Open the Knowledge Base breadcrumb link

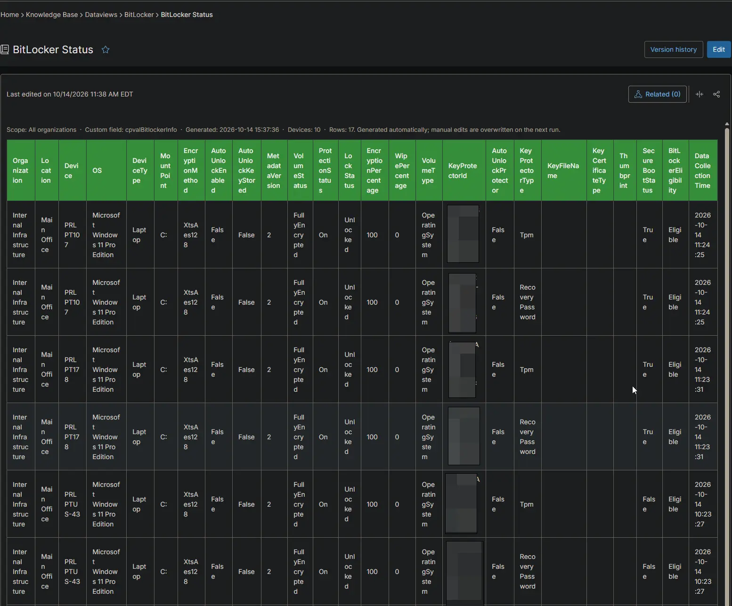point(52,15)
